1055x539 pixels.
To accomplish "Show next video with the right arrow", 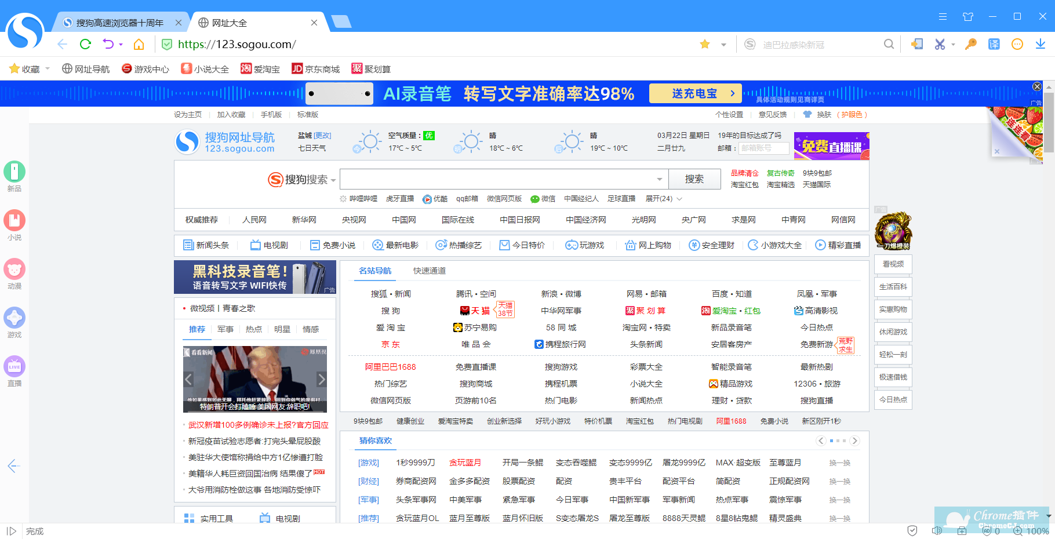I will (x=321, y=379).
